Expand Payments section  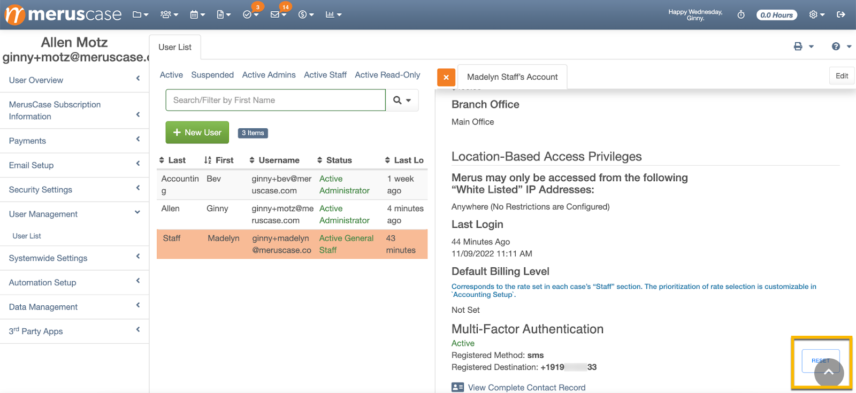(74, 141)
